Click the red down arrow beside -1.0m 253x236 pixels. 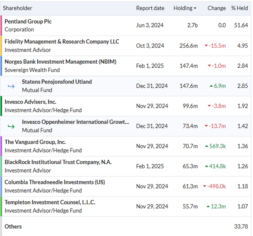[209, 66]
